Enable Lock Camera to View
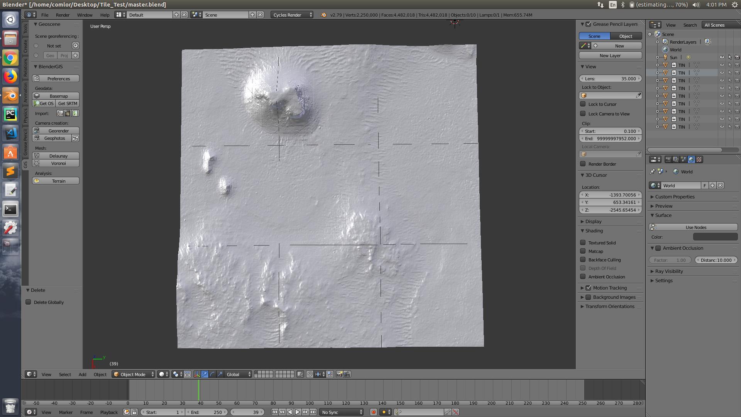Screen dimensions: 741x417 [583, 114]
